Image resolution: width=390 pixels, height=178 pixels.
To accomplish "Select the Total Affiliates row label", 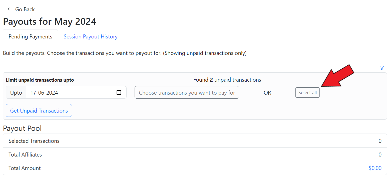I will point(25,155).
